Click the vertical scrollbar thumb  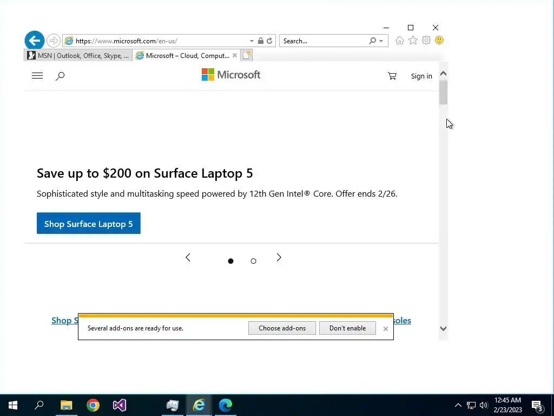(444, 92)
